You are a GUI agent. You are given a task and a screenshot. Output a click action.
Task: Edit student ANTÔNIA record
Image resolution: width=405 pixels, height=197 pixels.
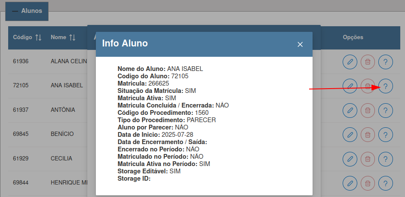(350, 111)
